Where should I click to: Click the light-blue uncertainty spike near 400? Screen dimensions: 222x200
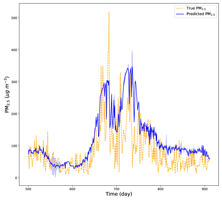point(132,51)
